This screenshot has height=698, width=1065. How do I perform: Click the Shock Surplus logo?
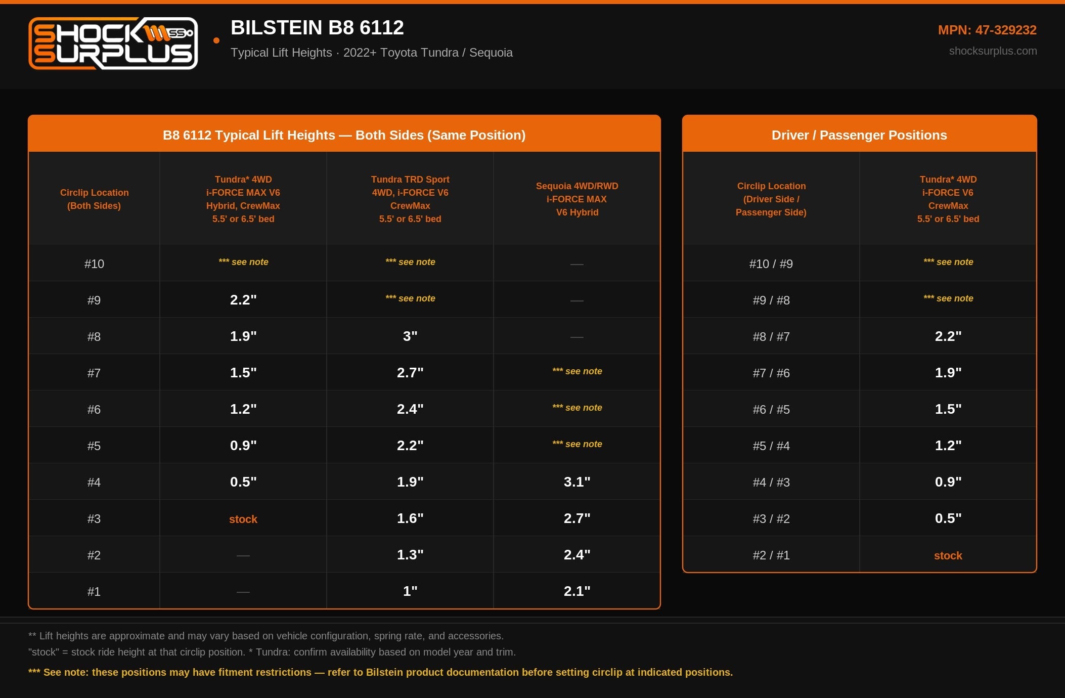click(x=113, y=43)
